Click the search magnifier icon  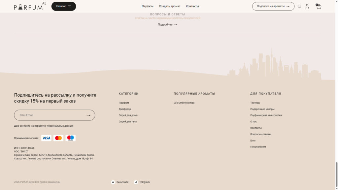click(x=299, y=6)
